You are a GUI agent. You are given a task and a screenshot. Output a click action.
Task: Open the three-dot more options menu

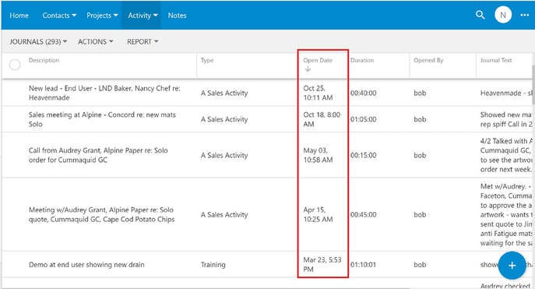click(x=525, y=15)
